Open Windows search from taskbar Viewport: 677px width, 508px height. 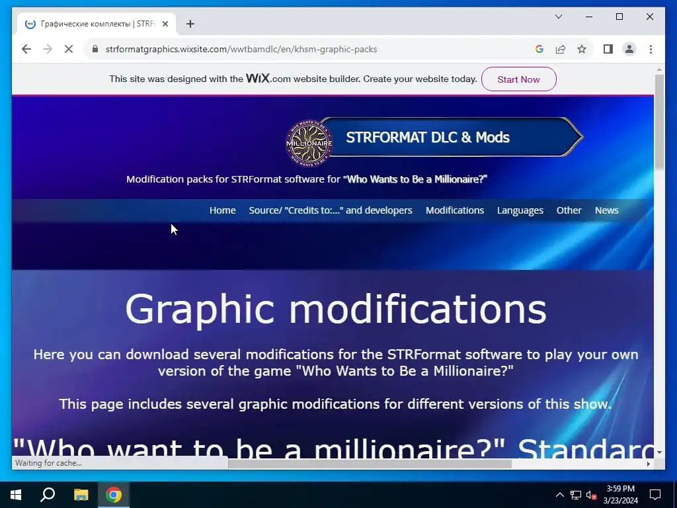48,495
